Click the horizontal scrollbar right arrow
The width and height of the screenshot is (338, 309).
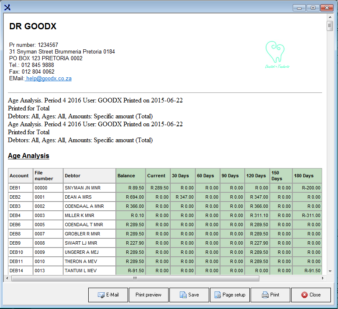pyautogui.click(x=322, y=278)
